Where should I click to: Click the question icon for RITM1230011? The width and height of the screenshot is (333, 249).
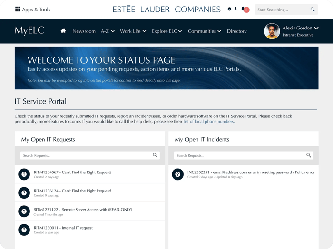tap(24, 230)
